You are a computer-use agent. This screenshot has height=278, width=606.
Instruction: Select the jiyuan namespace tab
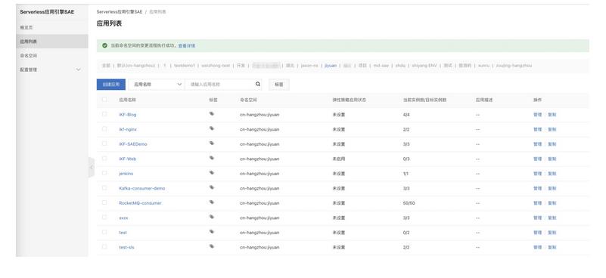pos(331,66)
